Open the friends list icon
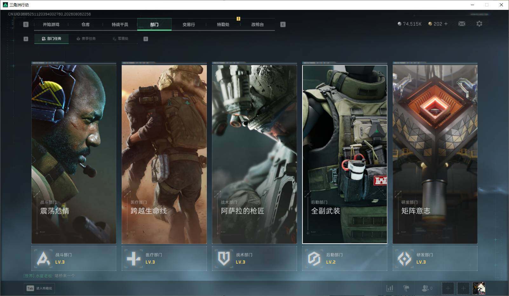Image resolution: width=509 pixels, height=296 pixels. click(427, 288)
